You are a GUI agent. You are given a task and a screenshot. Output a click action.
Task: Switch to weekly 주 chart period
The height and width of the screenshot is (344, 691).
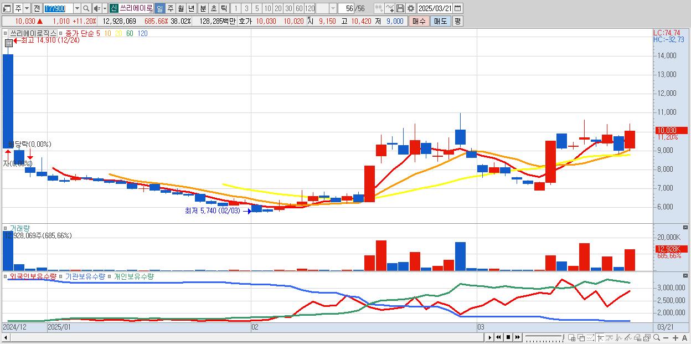click(170, 8)
